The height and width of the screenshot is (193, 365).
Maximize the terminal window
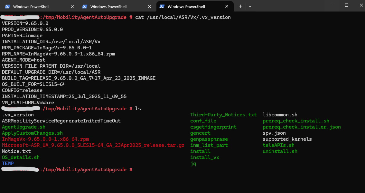[x=347, y=5]
